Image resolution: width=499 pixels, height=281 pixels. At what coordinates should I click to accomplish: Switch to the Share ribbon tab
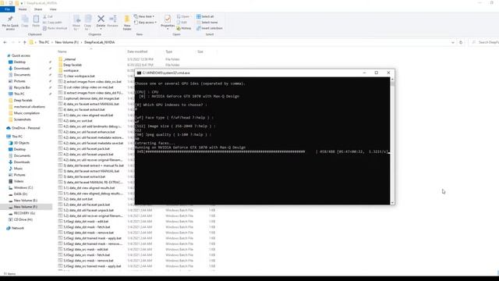[x=38, y=9]
